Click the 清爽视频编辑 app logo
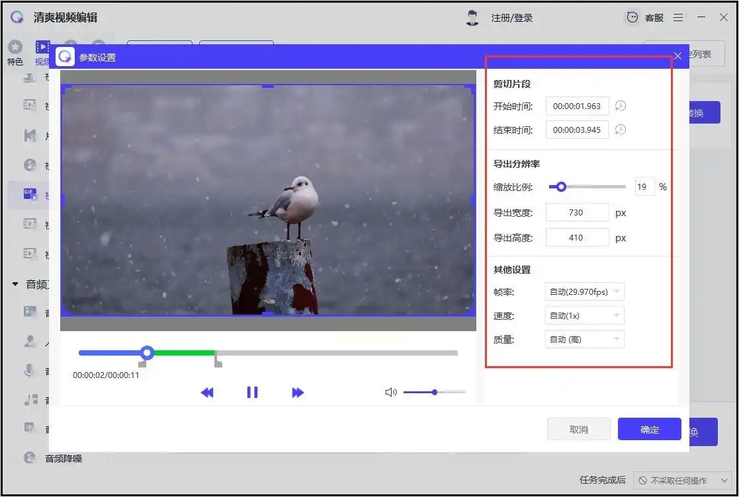739x497 pixels. tap(17, 17)
